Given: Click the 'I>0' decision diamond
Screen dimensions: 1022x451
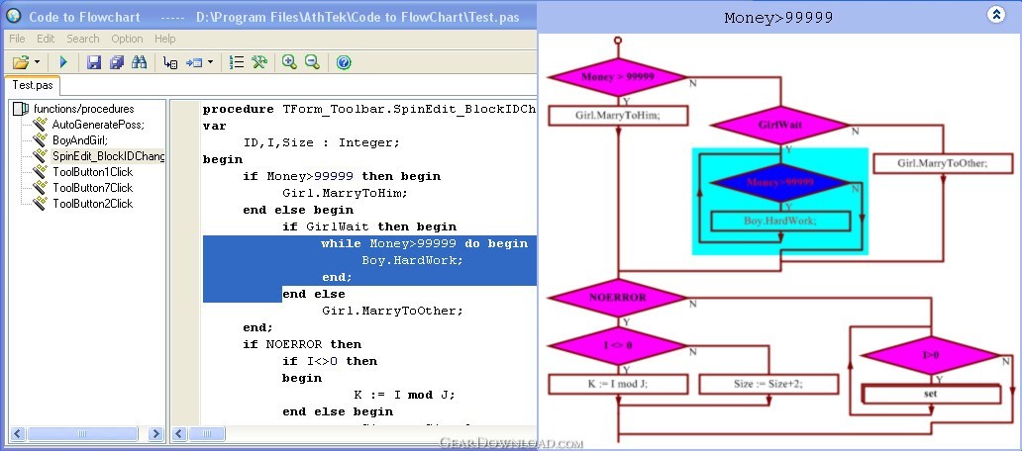Looking at the screenshot, I should 931,355.
